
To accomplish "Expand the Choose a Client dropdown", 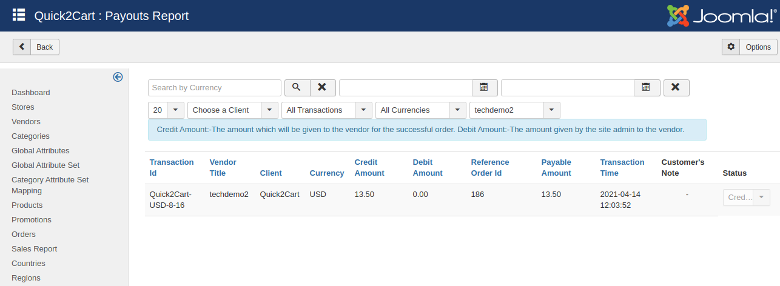I will click(x=233, y=110).
